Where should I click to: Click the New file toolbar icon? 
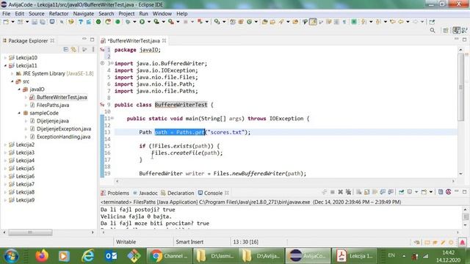tap(6, 22)
